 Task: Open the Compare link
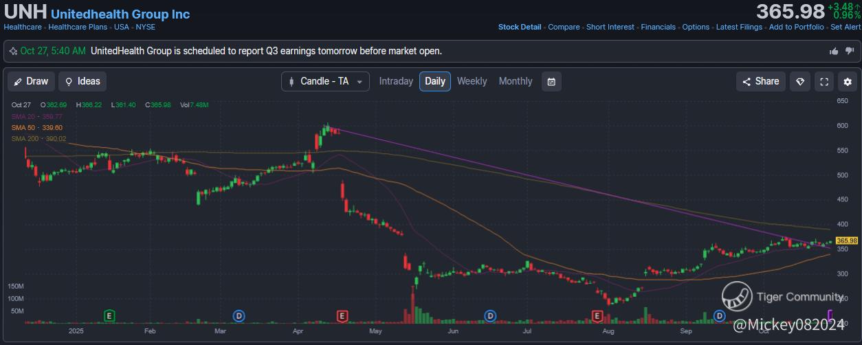[564, 27]
